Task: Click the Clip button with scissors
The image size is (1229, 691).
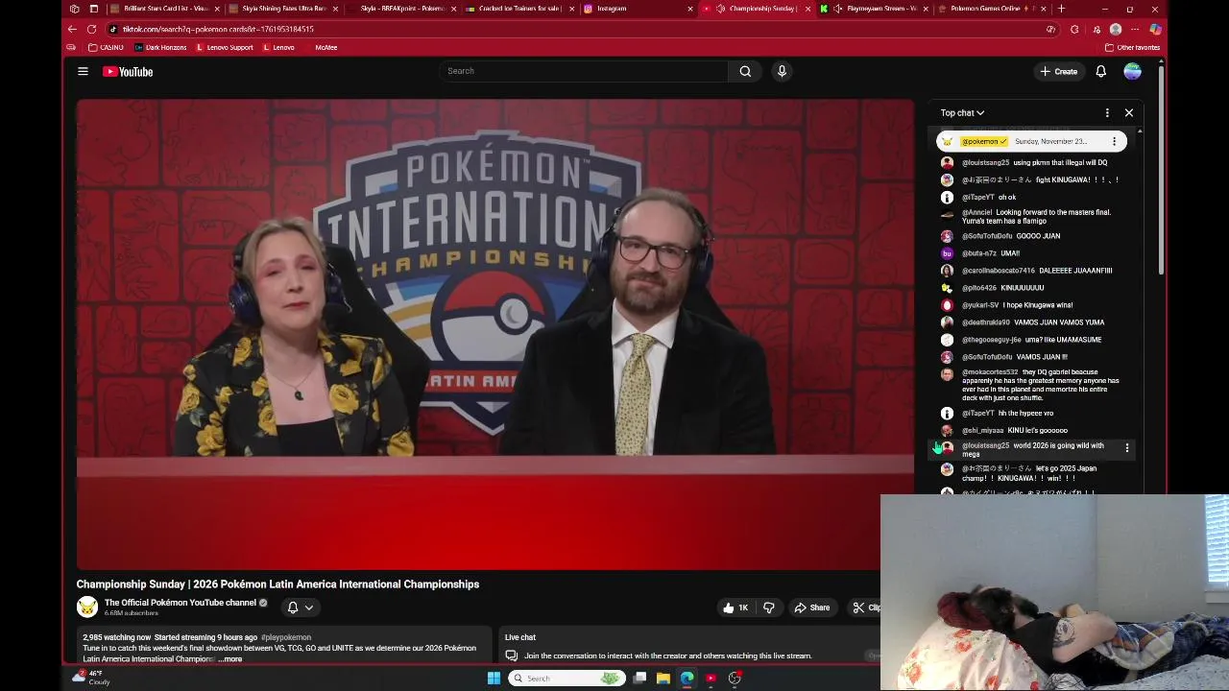Action: [x=866, y=608]
